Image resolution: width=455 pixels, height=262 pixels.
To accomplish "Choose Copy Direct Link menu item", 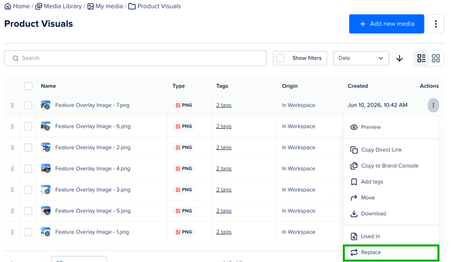I will pos(391,150).
